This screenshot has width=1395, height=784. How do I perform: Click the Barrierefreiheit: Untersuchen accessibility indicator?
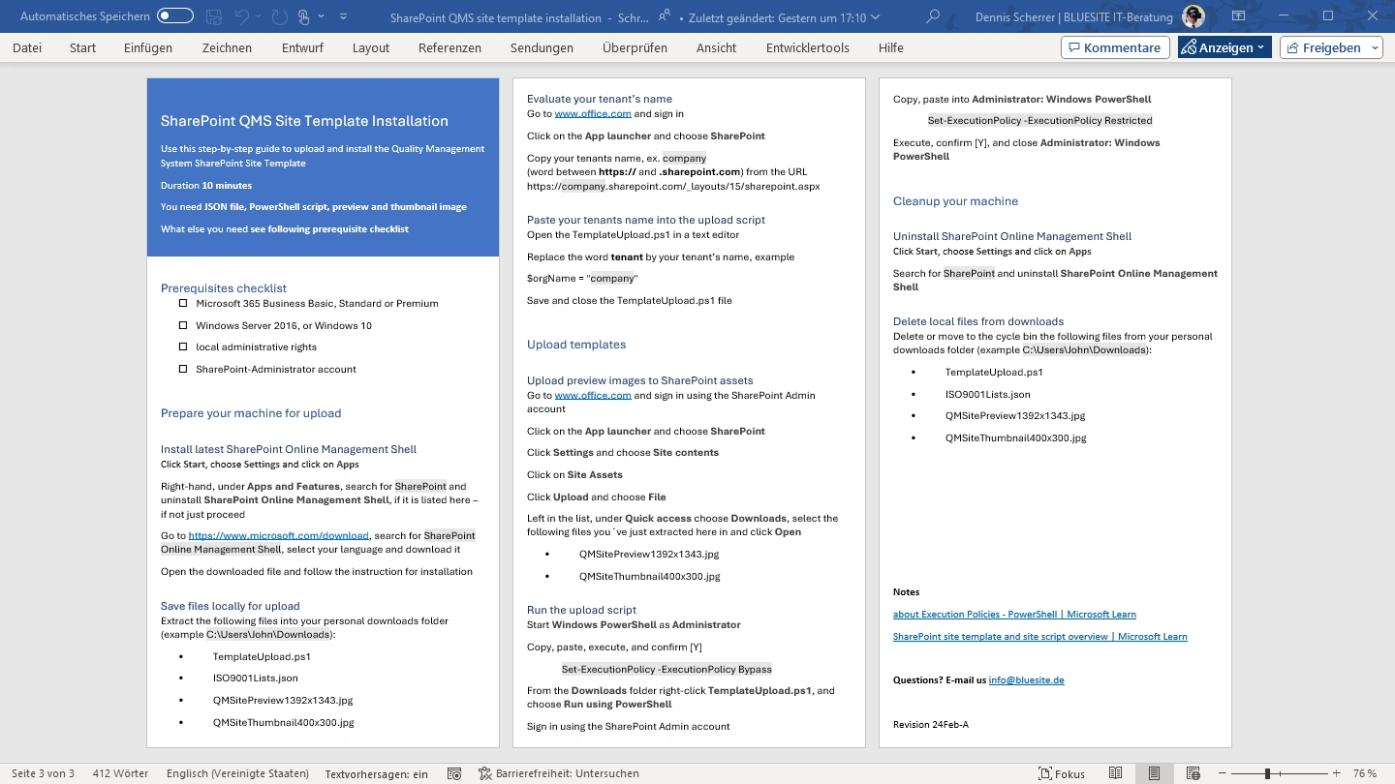559,773
